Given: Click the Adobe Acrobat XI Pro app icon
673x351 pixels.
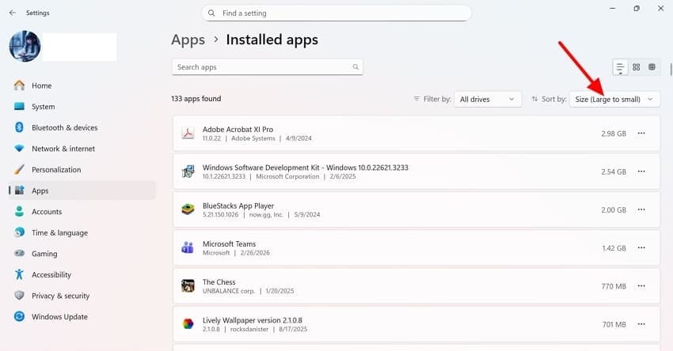Looking at the screenshot, I should pyautogui.click(x=188, y=134).
